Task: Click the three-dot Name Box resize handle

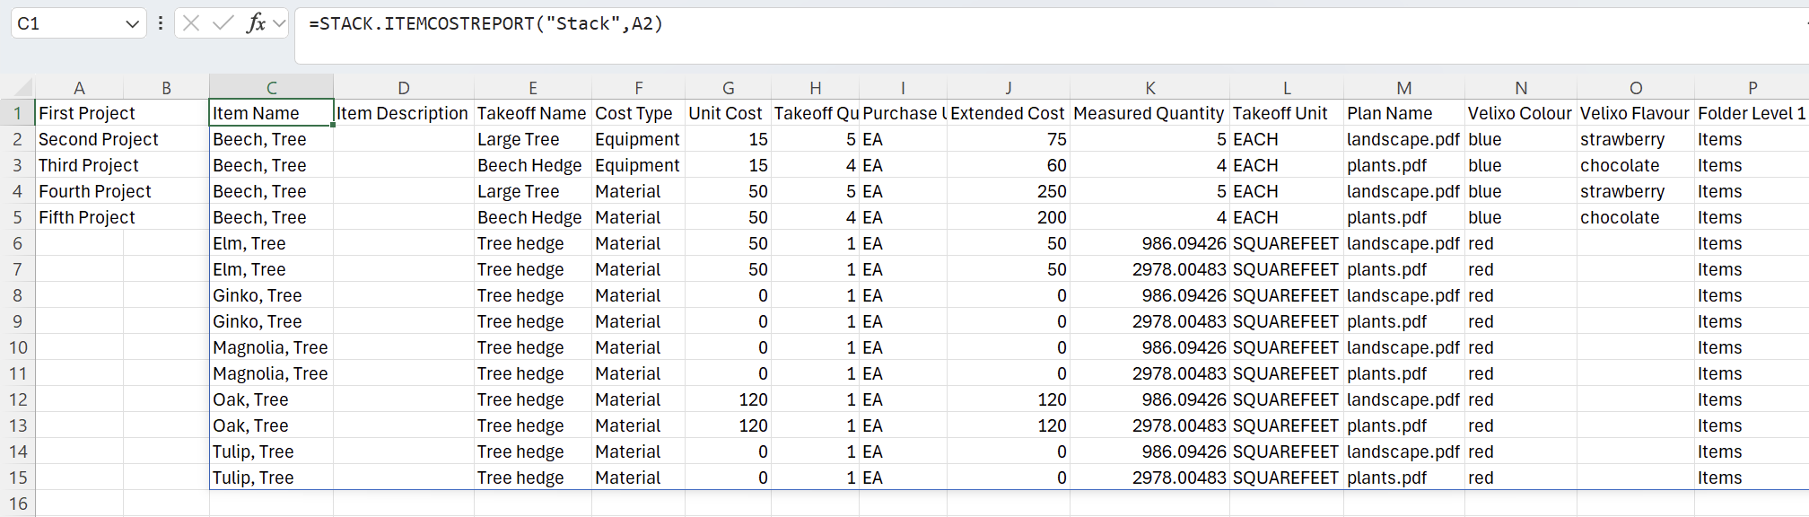Action: click(161, 23)
